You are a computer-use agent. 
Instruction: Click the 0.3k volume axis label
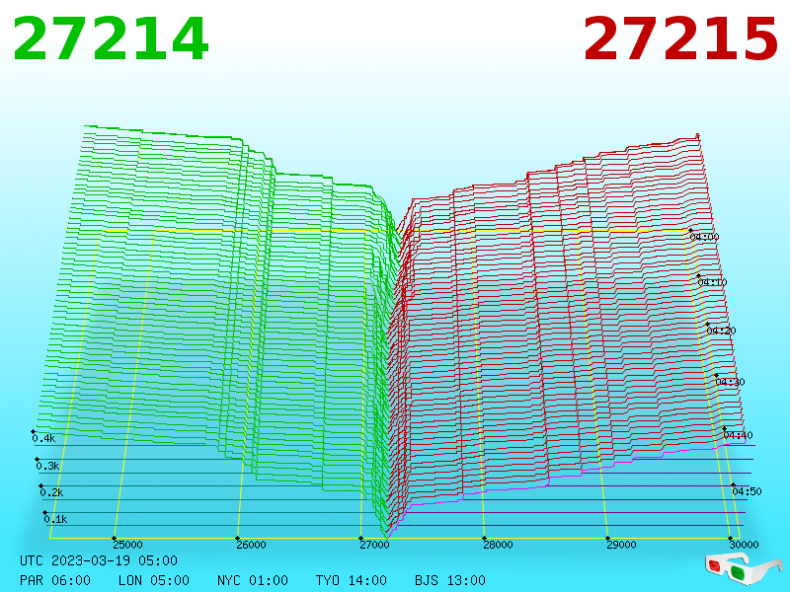[47, 466]
